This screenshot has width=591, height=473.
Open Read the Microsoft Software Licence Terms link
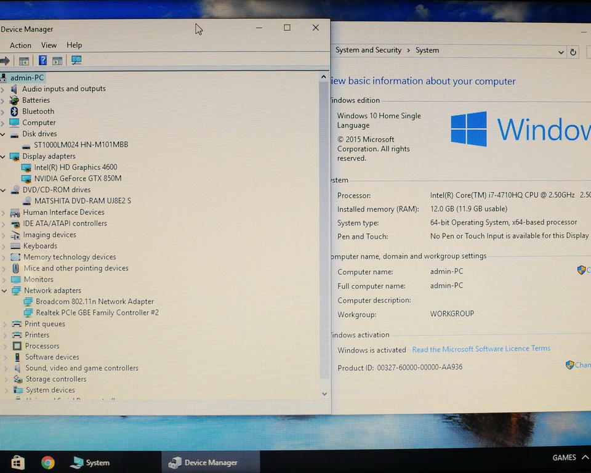click(481, 349)
